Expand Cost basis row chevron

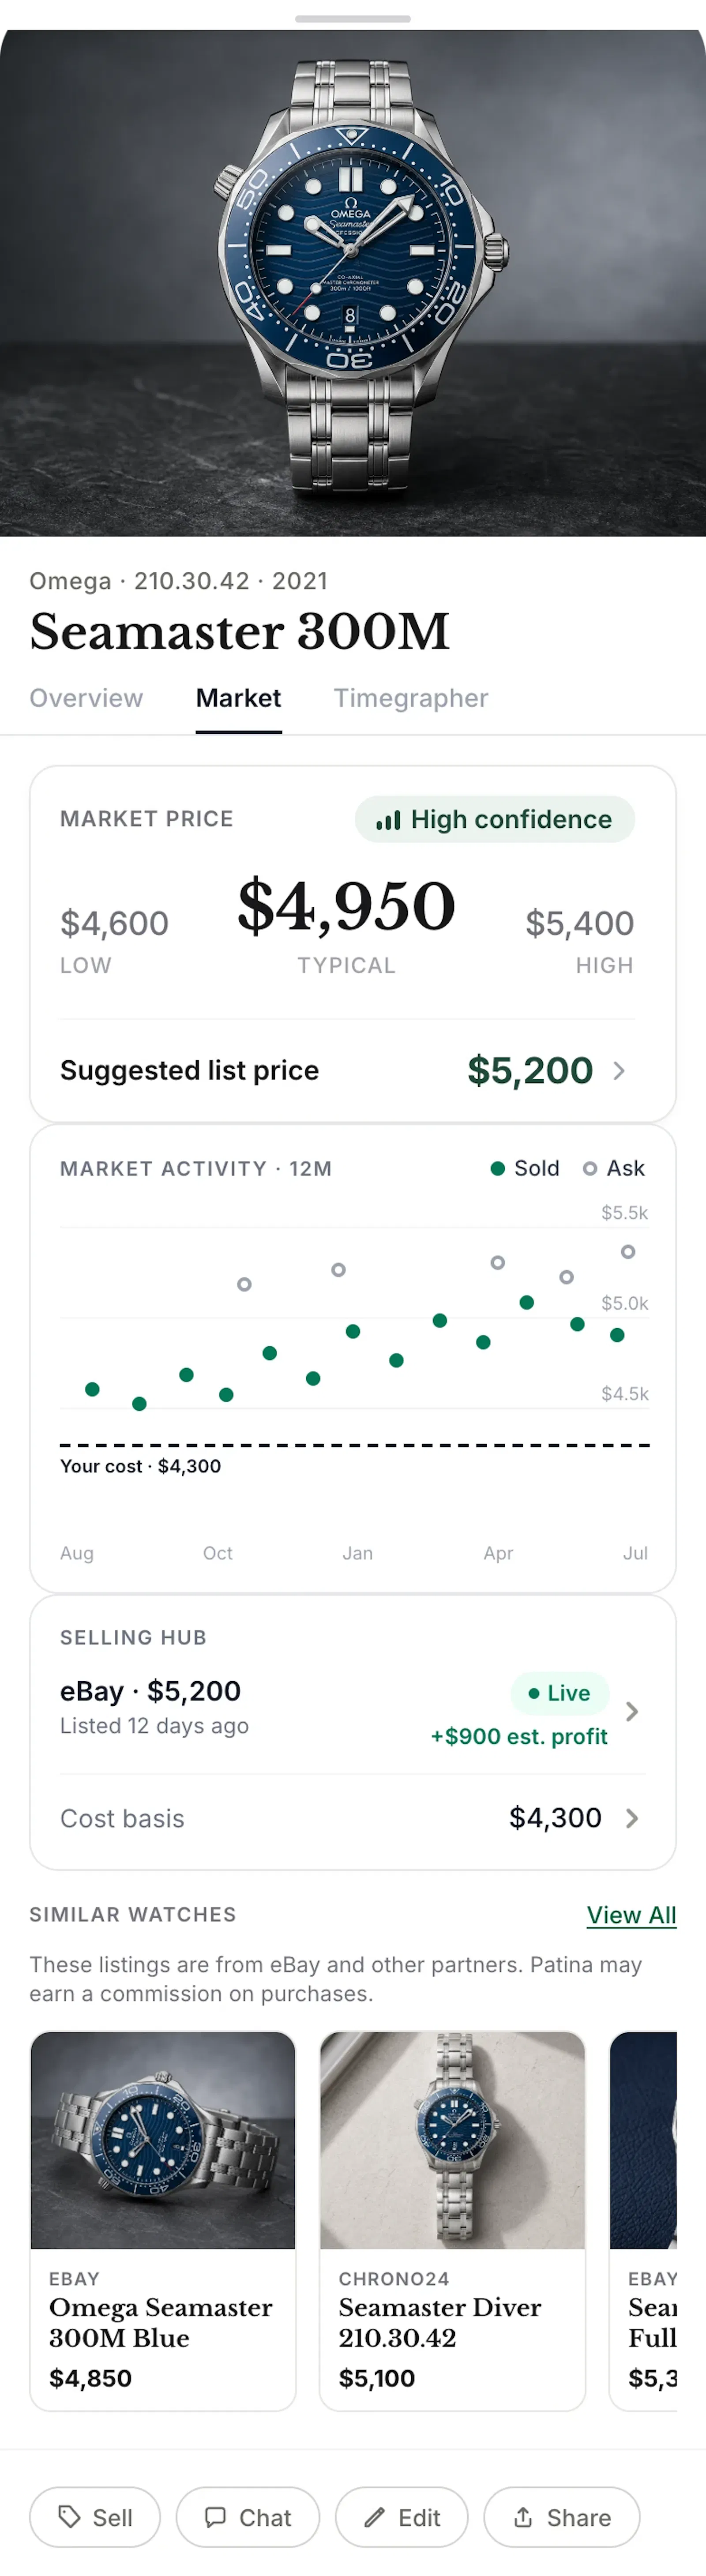pos(632,1818)
